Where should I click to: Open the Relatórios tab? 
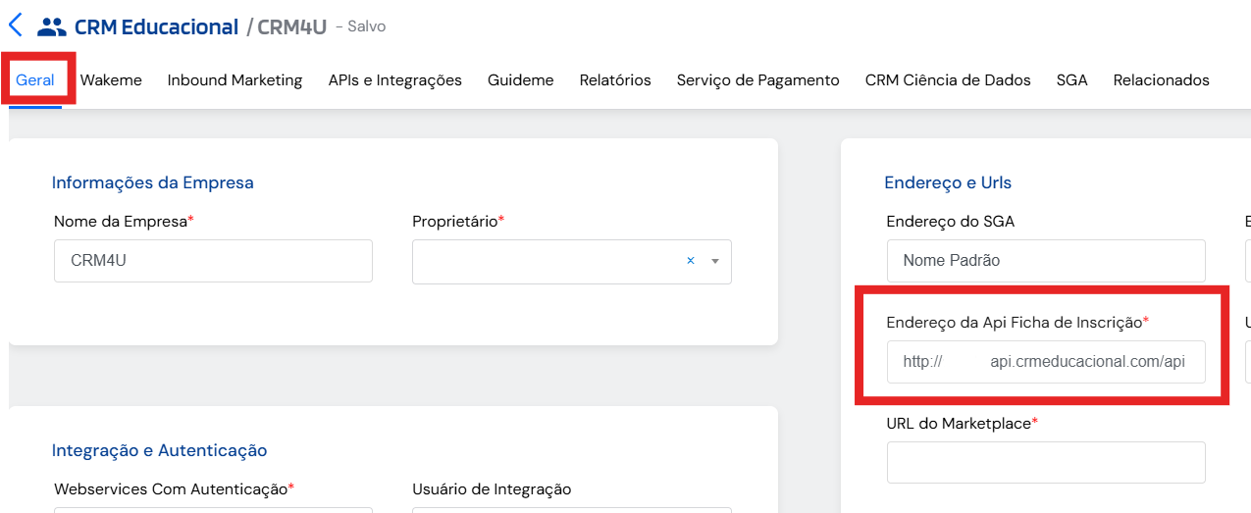pyautogui.click(x=615, y=80)
